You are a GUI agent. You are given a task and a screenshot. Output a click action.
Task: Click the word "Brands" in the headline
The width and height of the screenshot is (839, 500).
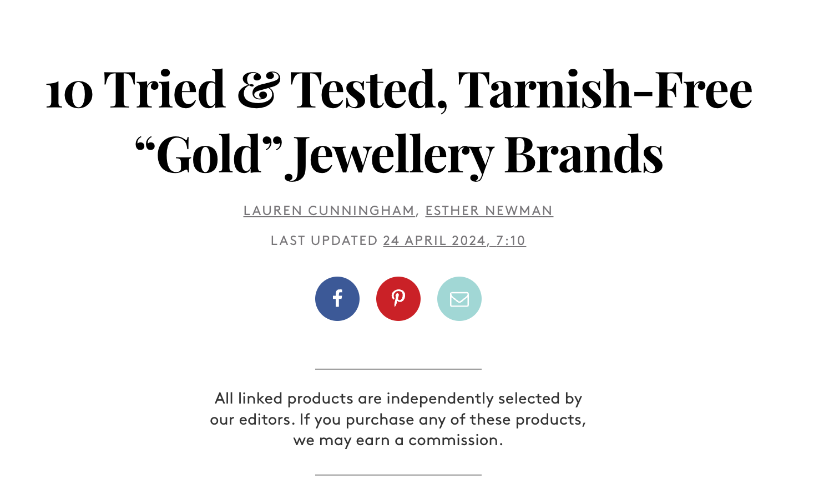[x=584, y=154]
